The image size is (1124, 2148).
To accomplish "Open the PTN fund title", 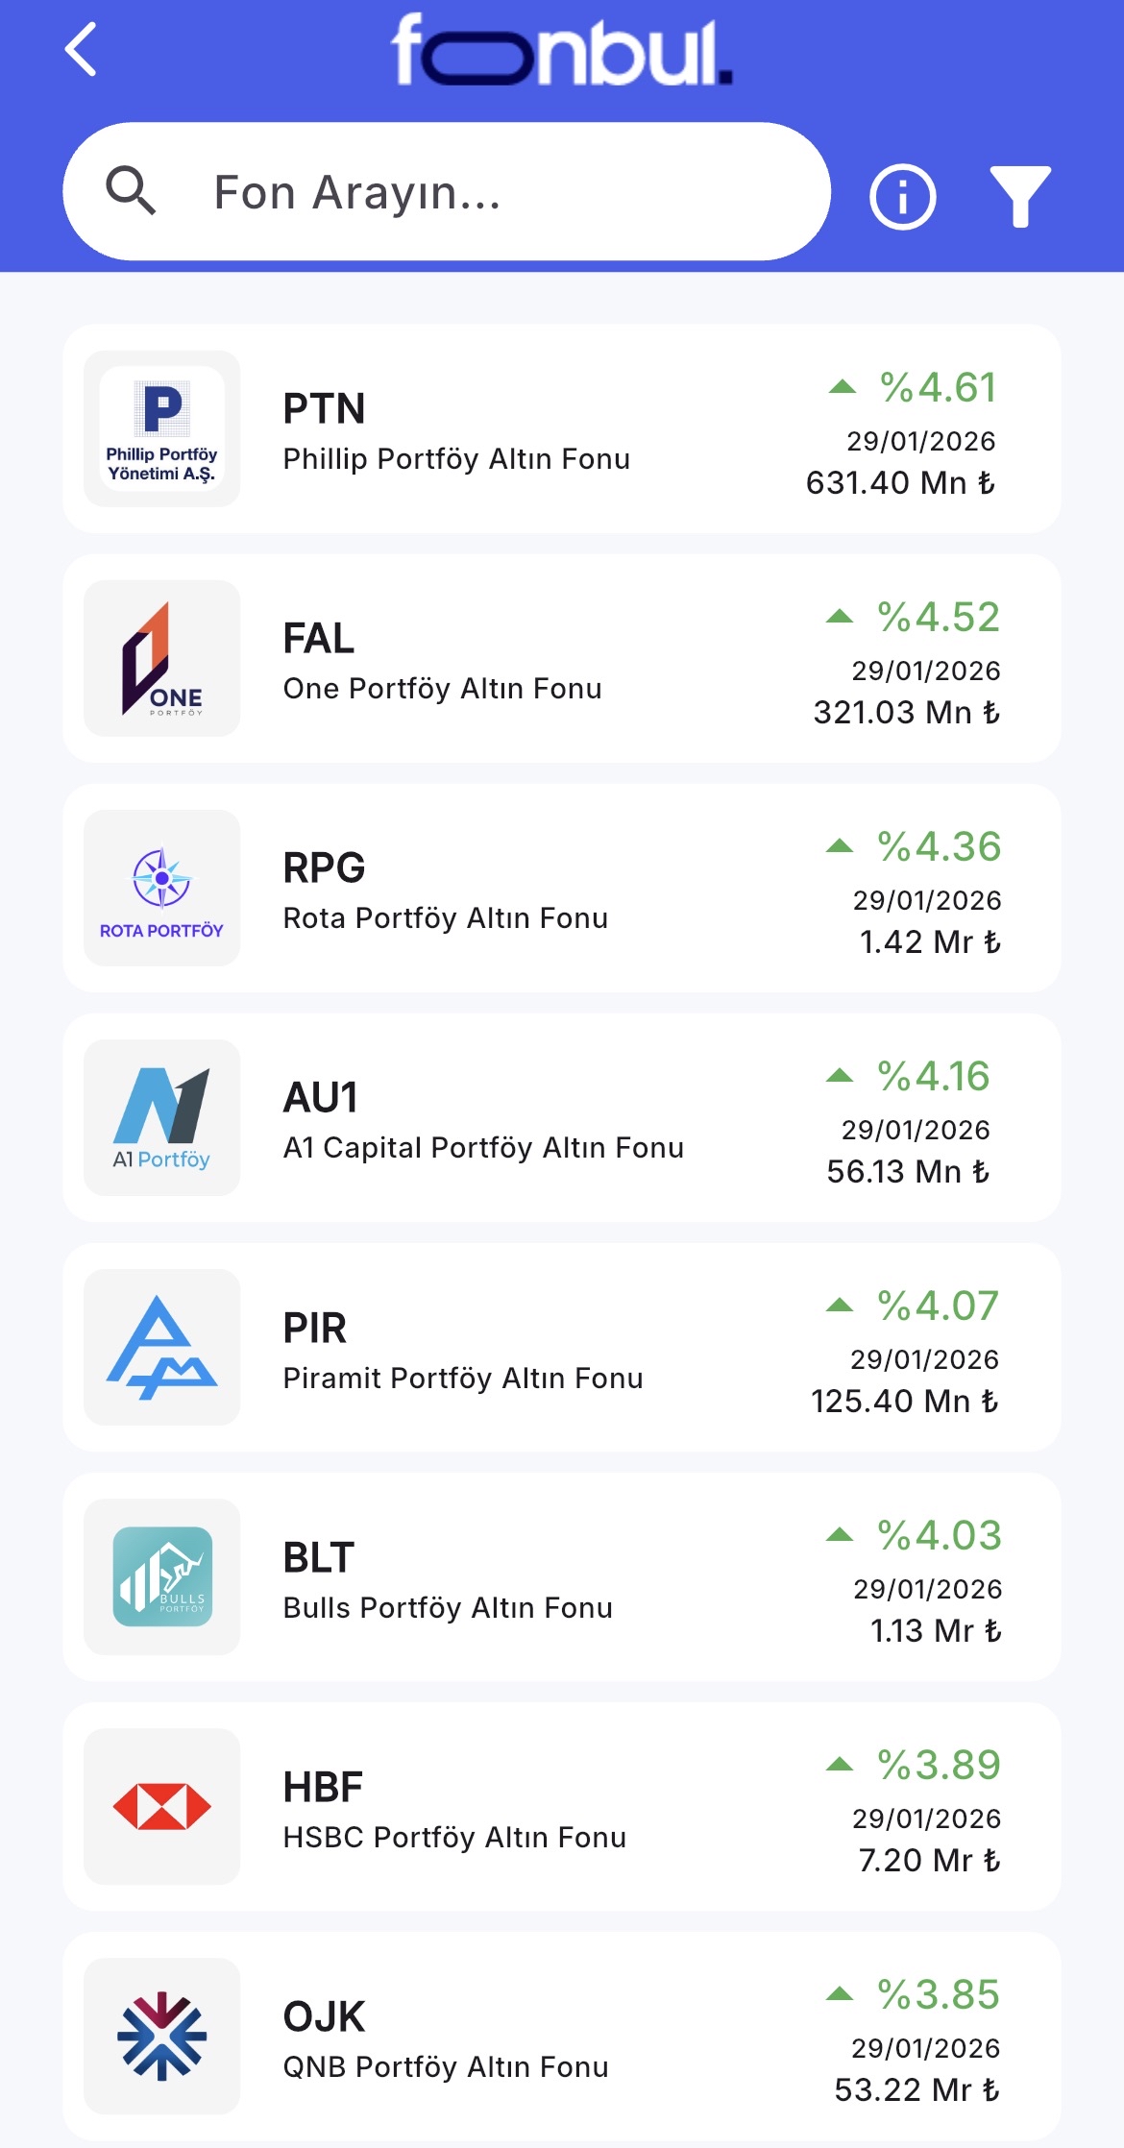I will tap(324, 408).
